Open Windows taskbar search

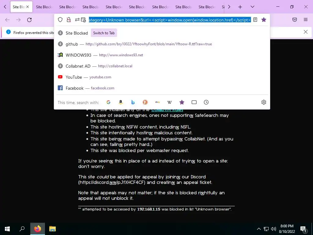click(22, 229)
